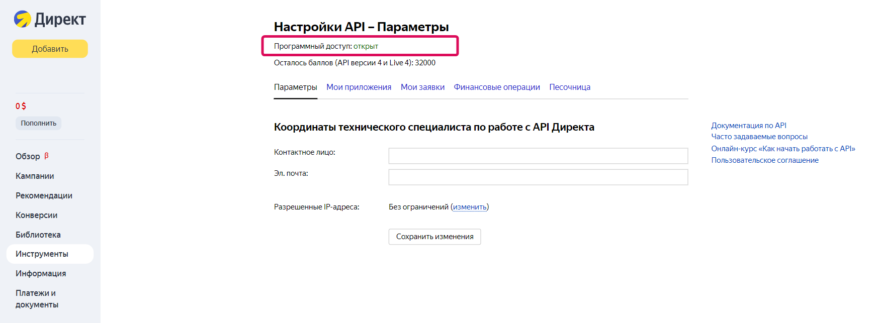Click the Пополнить balance button
This screenshot has height=323, width=877.
click(38, 123)
